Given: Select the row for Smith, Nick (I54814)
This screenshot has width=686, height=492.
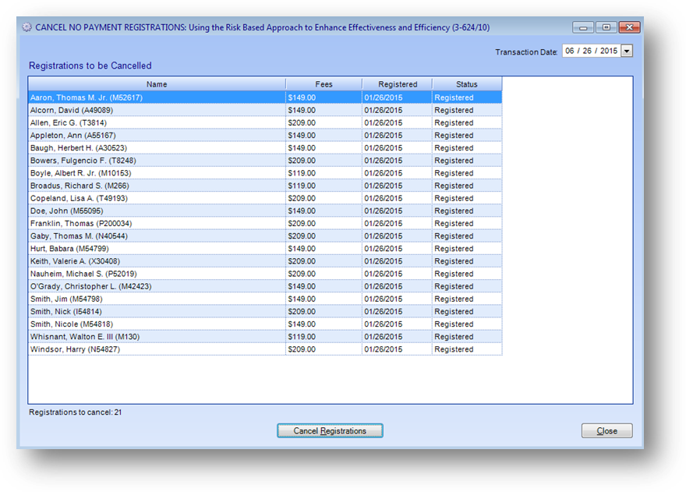Looking at the screenshot, I should (x=265, y=312).
